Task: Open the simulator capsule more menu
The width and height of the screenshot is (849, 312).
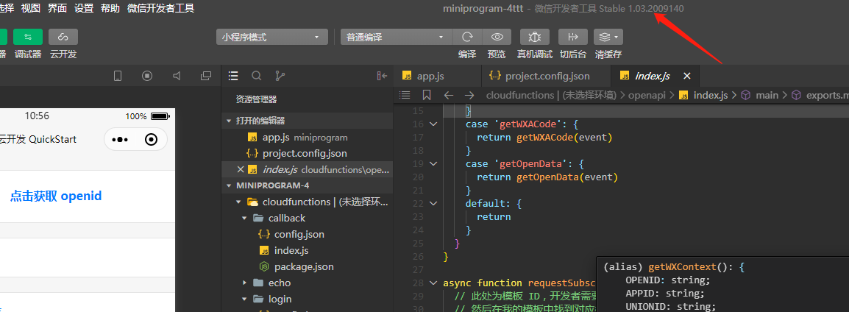Action: click(120, 140)
